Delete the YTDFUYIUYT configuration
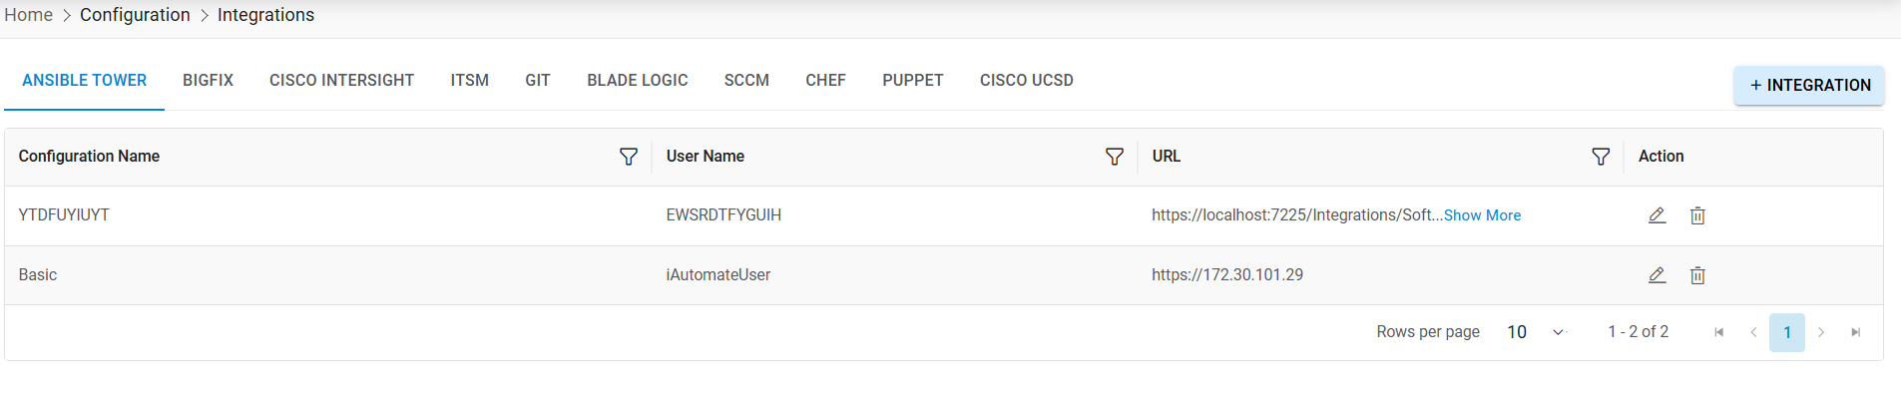This screenshot has width=1901, height=401. coord(1697,215)
